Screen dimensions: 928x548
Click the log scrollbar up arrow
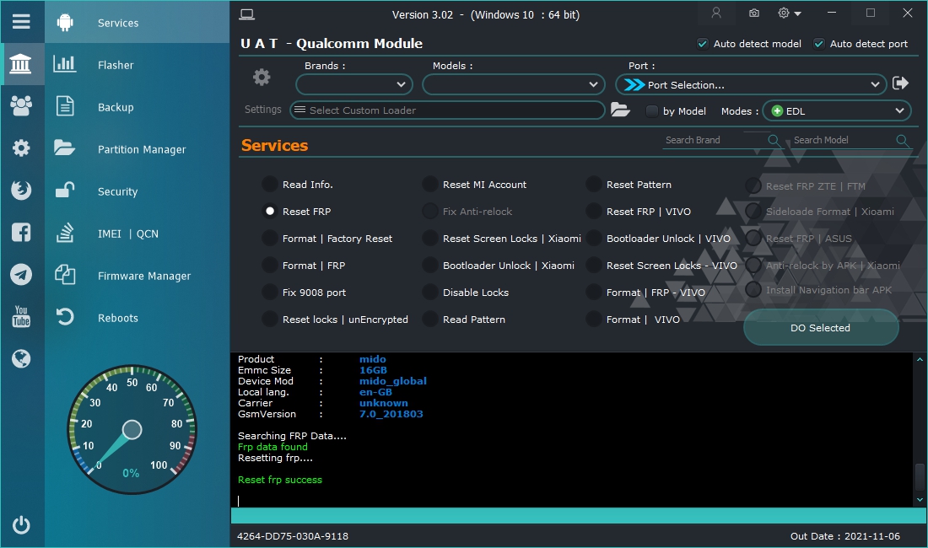[920, 359]
